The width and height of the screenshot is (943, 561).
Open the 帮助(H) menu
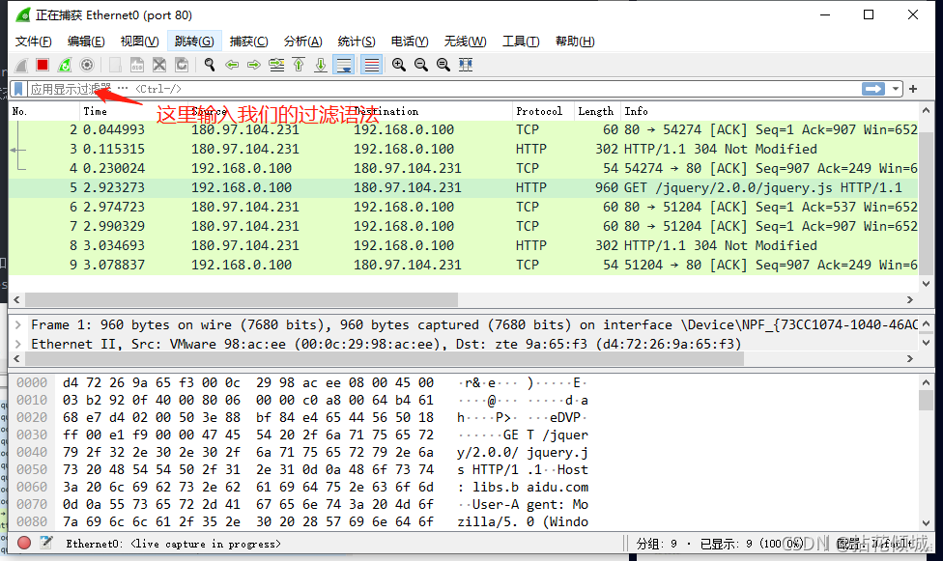click(575, 41)
